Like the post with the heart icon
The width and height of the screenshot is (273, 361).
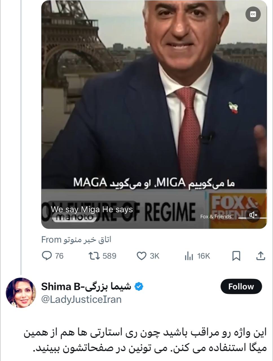[141, 256]
